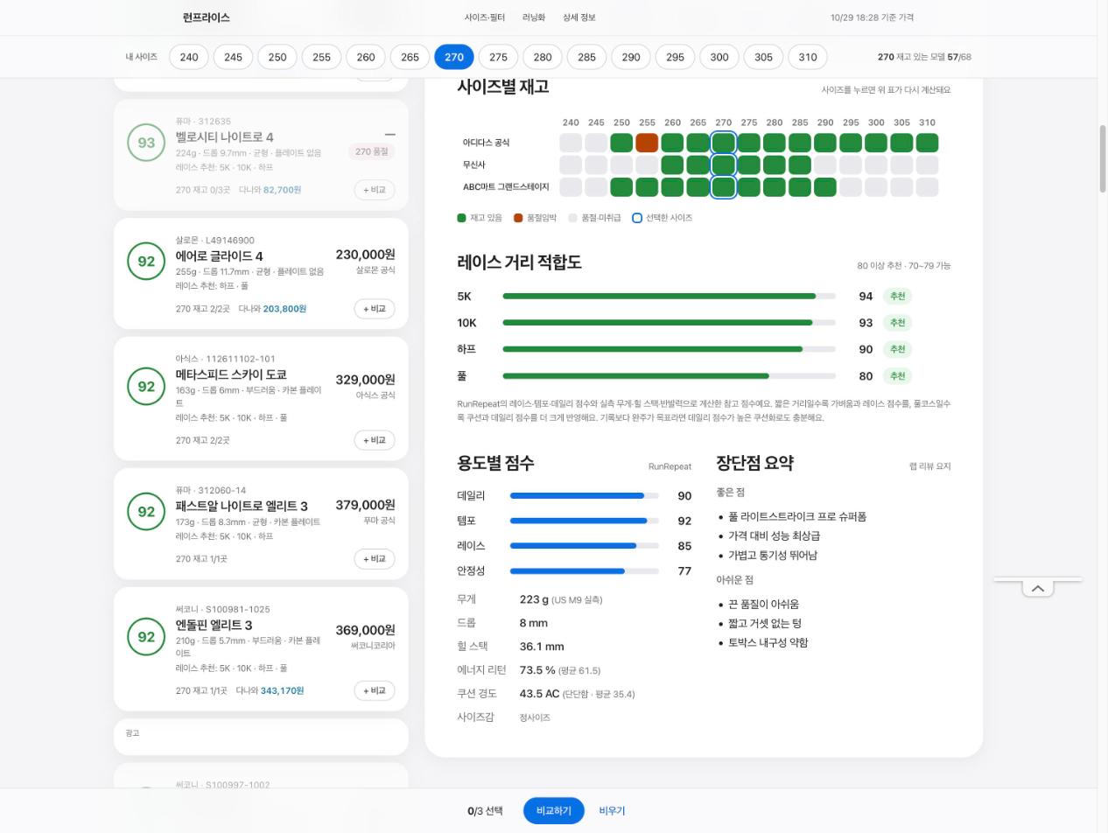Click the 안정성 usage score bar

[584, 571]
